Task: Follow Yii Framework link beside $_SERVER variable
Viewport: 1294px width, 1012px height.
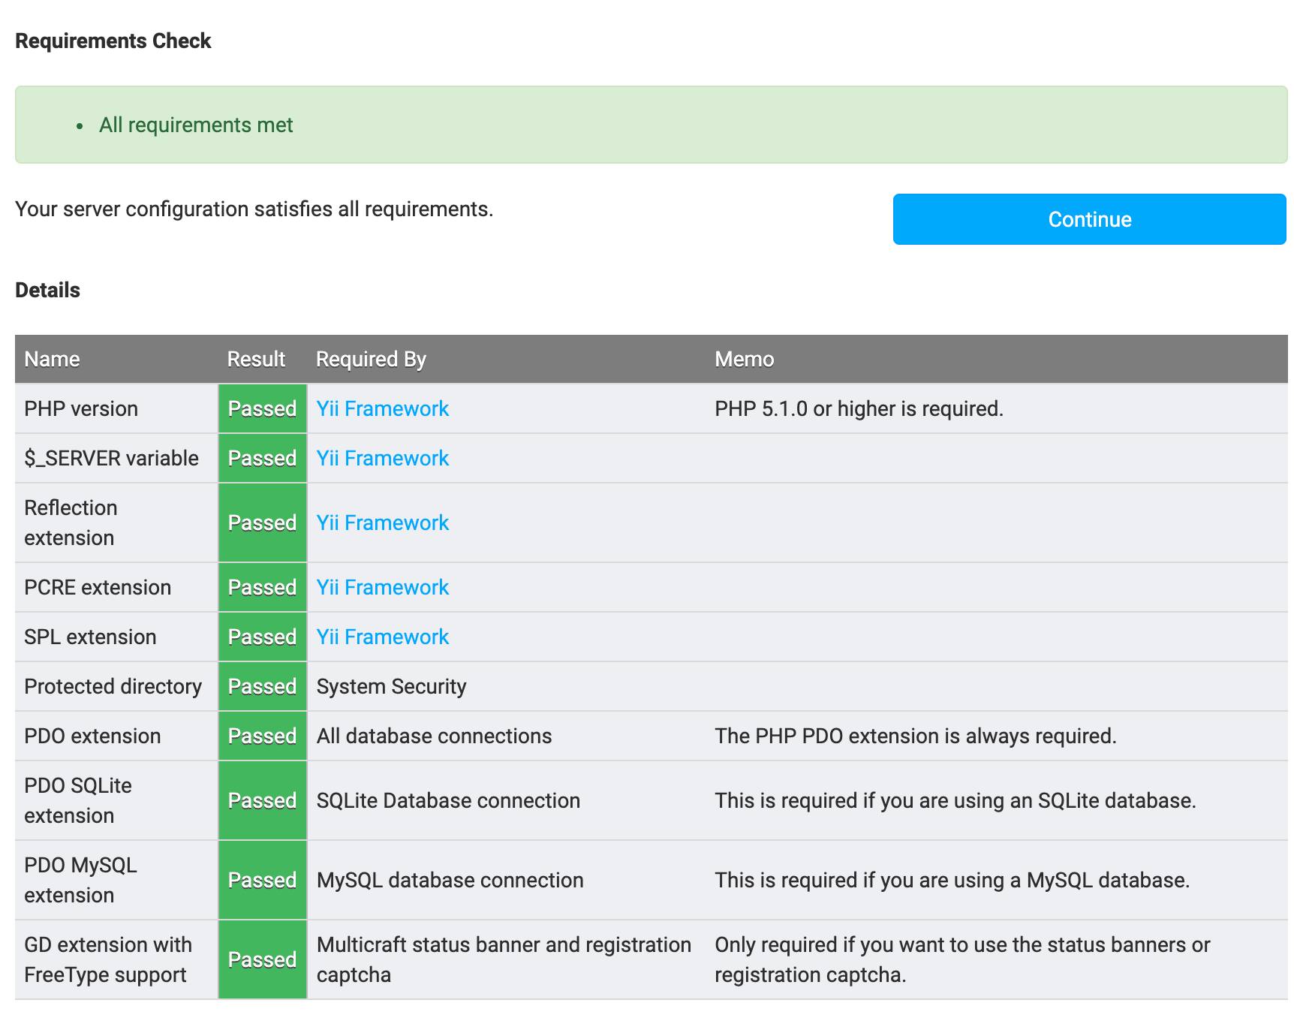Action: (x=382, y=458)
